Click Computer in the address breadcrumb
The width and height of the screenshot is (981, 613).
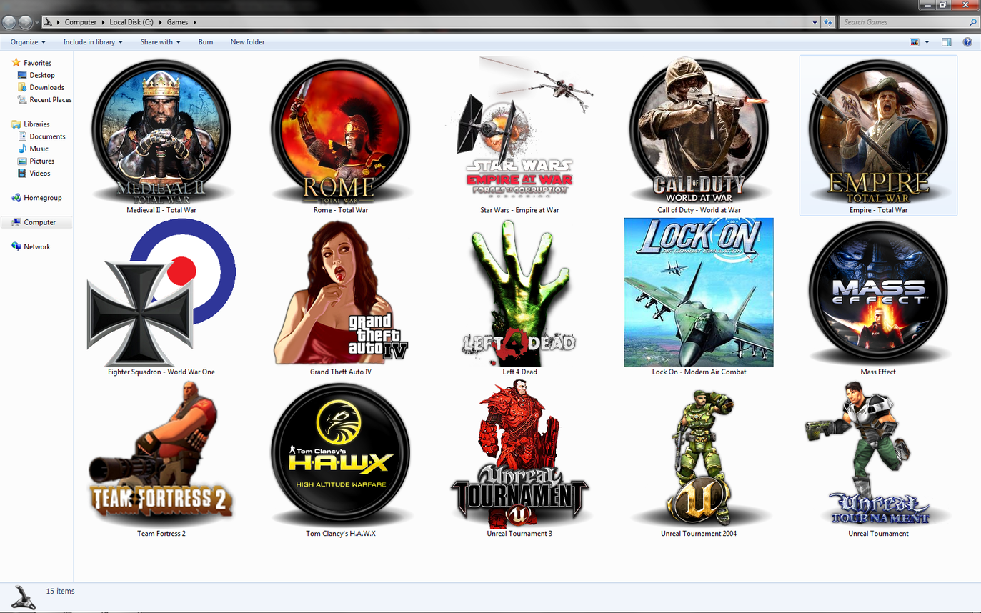(80, 22)
